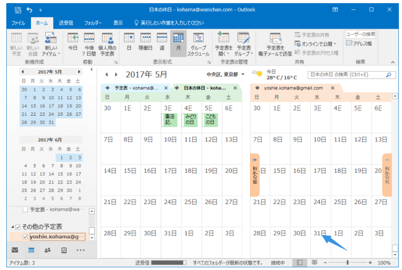
Task: Uncheck the yoshie.kohama@g calendar checkbox
Action: tap(25, 237)
